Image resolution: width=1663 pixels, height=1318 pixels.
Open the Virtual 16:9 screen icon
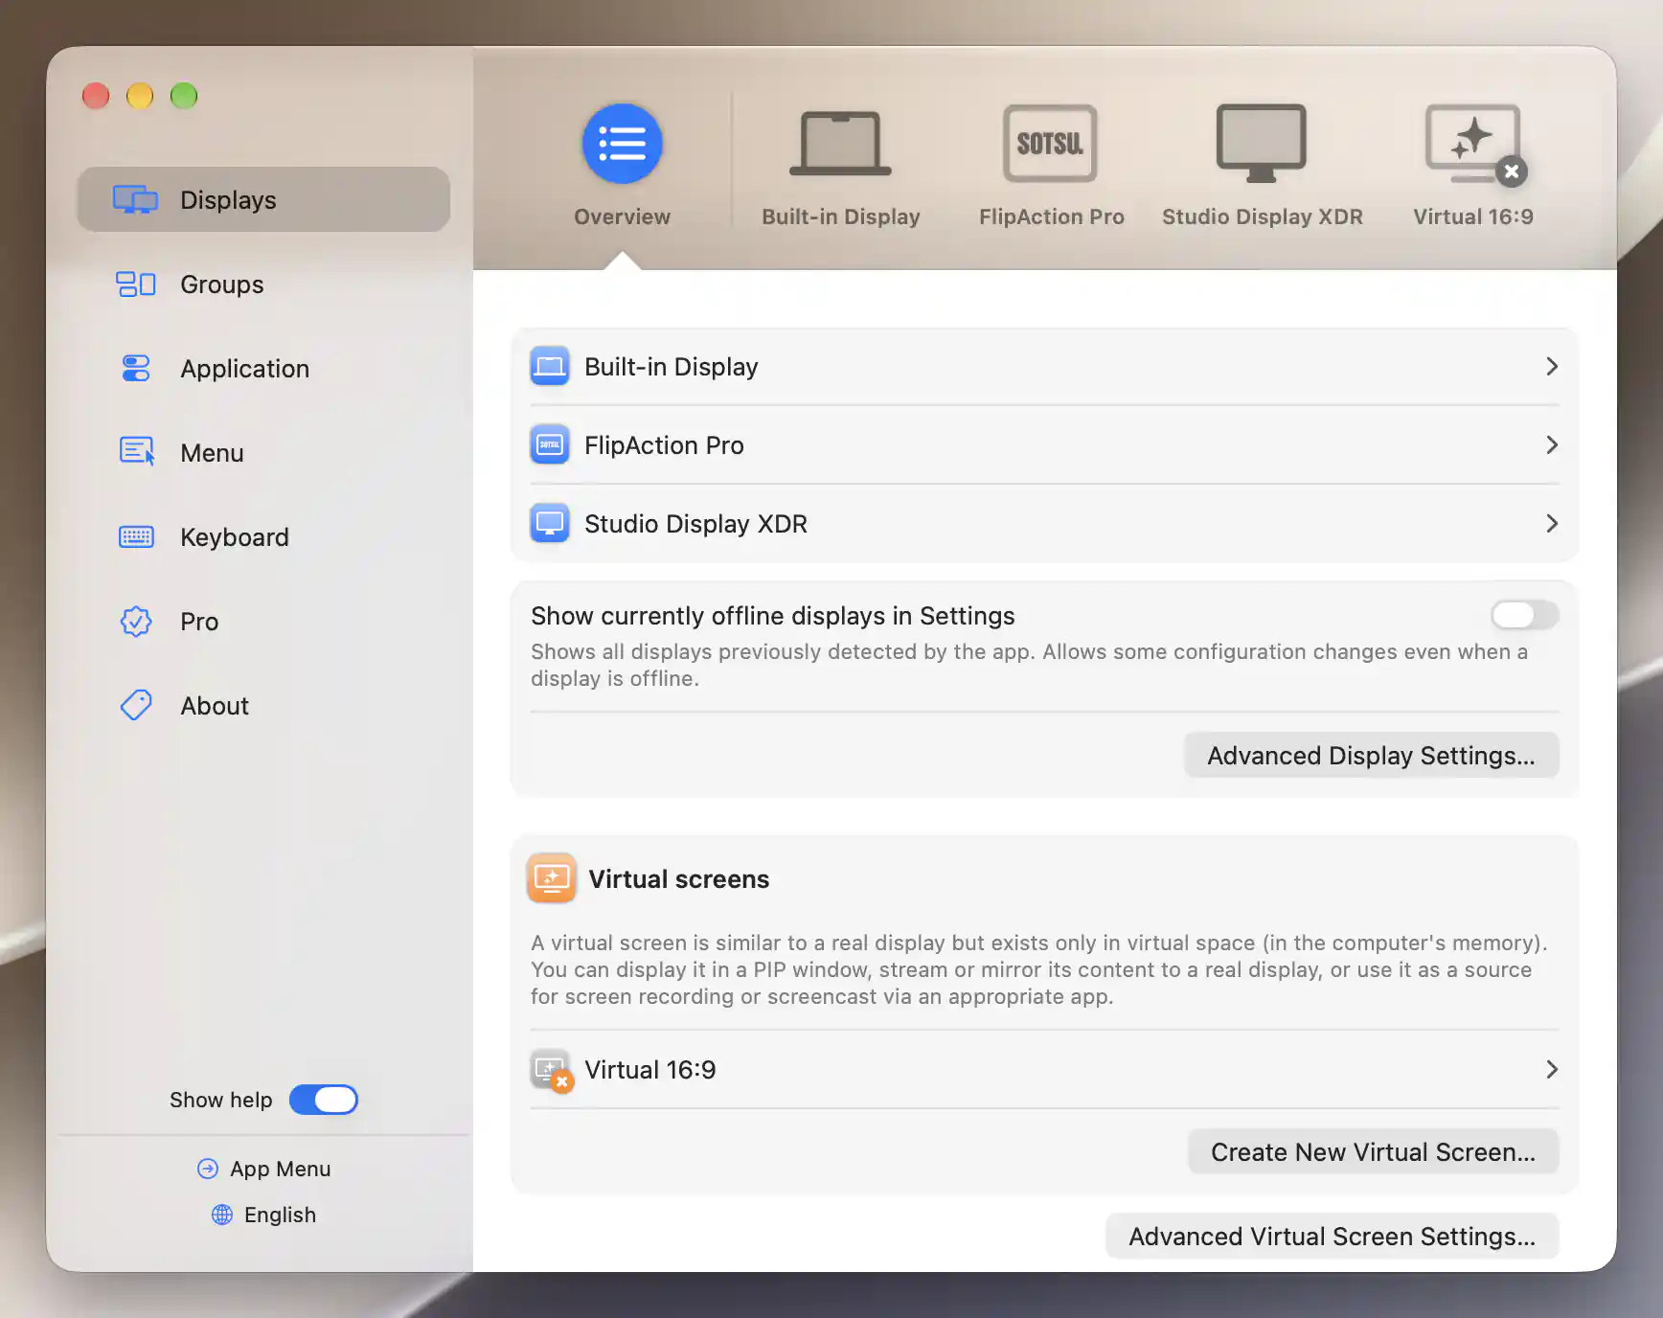[x=1474, y=144]
